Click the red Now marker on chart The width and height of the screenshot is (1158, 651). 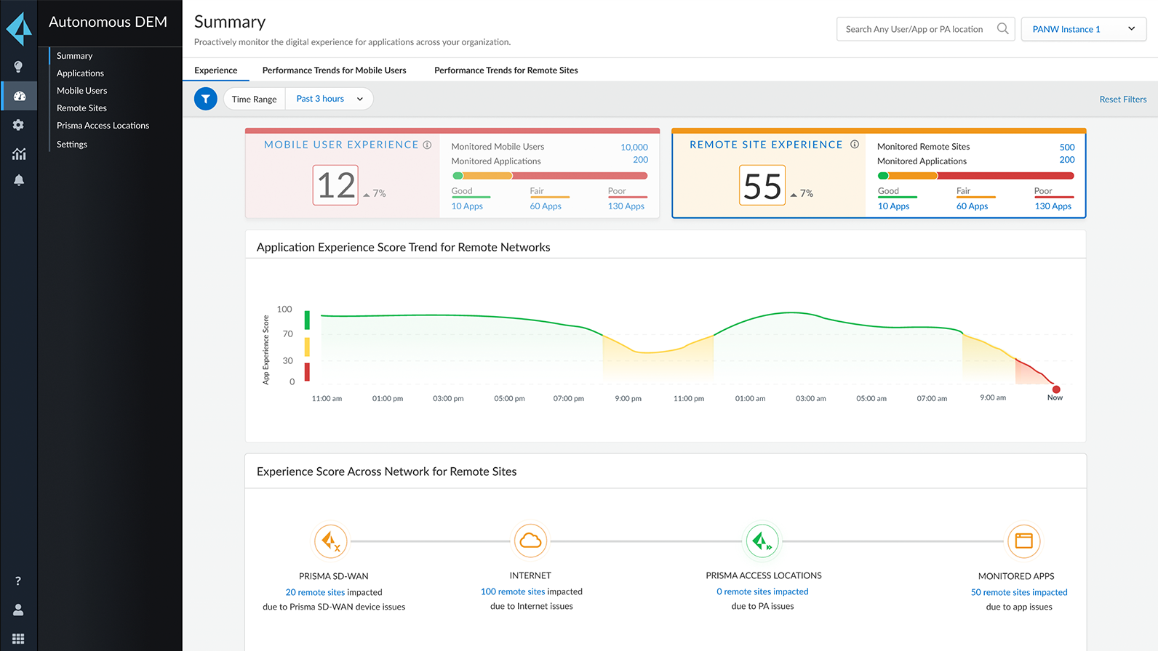pos(1056,389)
